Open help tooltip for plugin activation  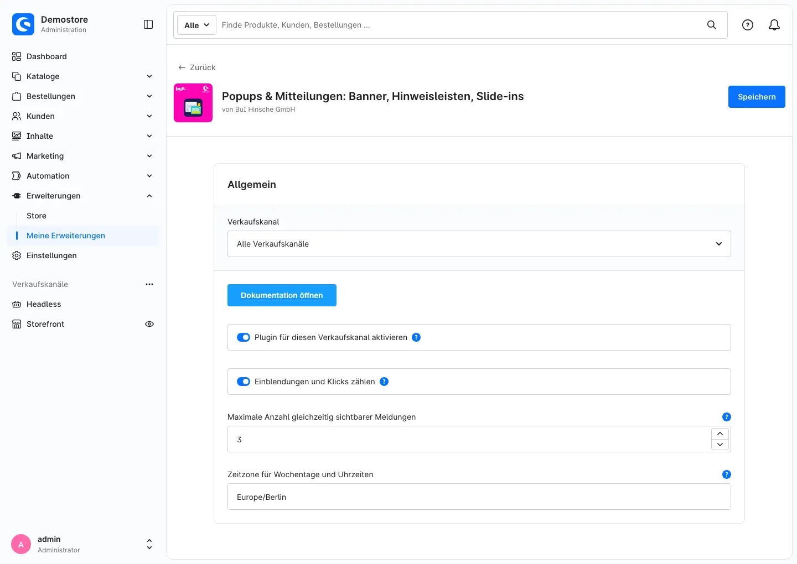pos(416,337)
